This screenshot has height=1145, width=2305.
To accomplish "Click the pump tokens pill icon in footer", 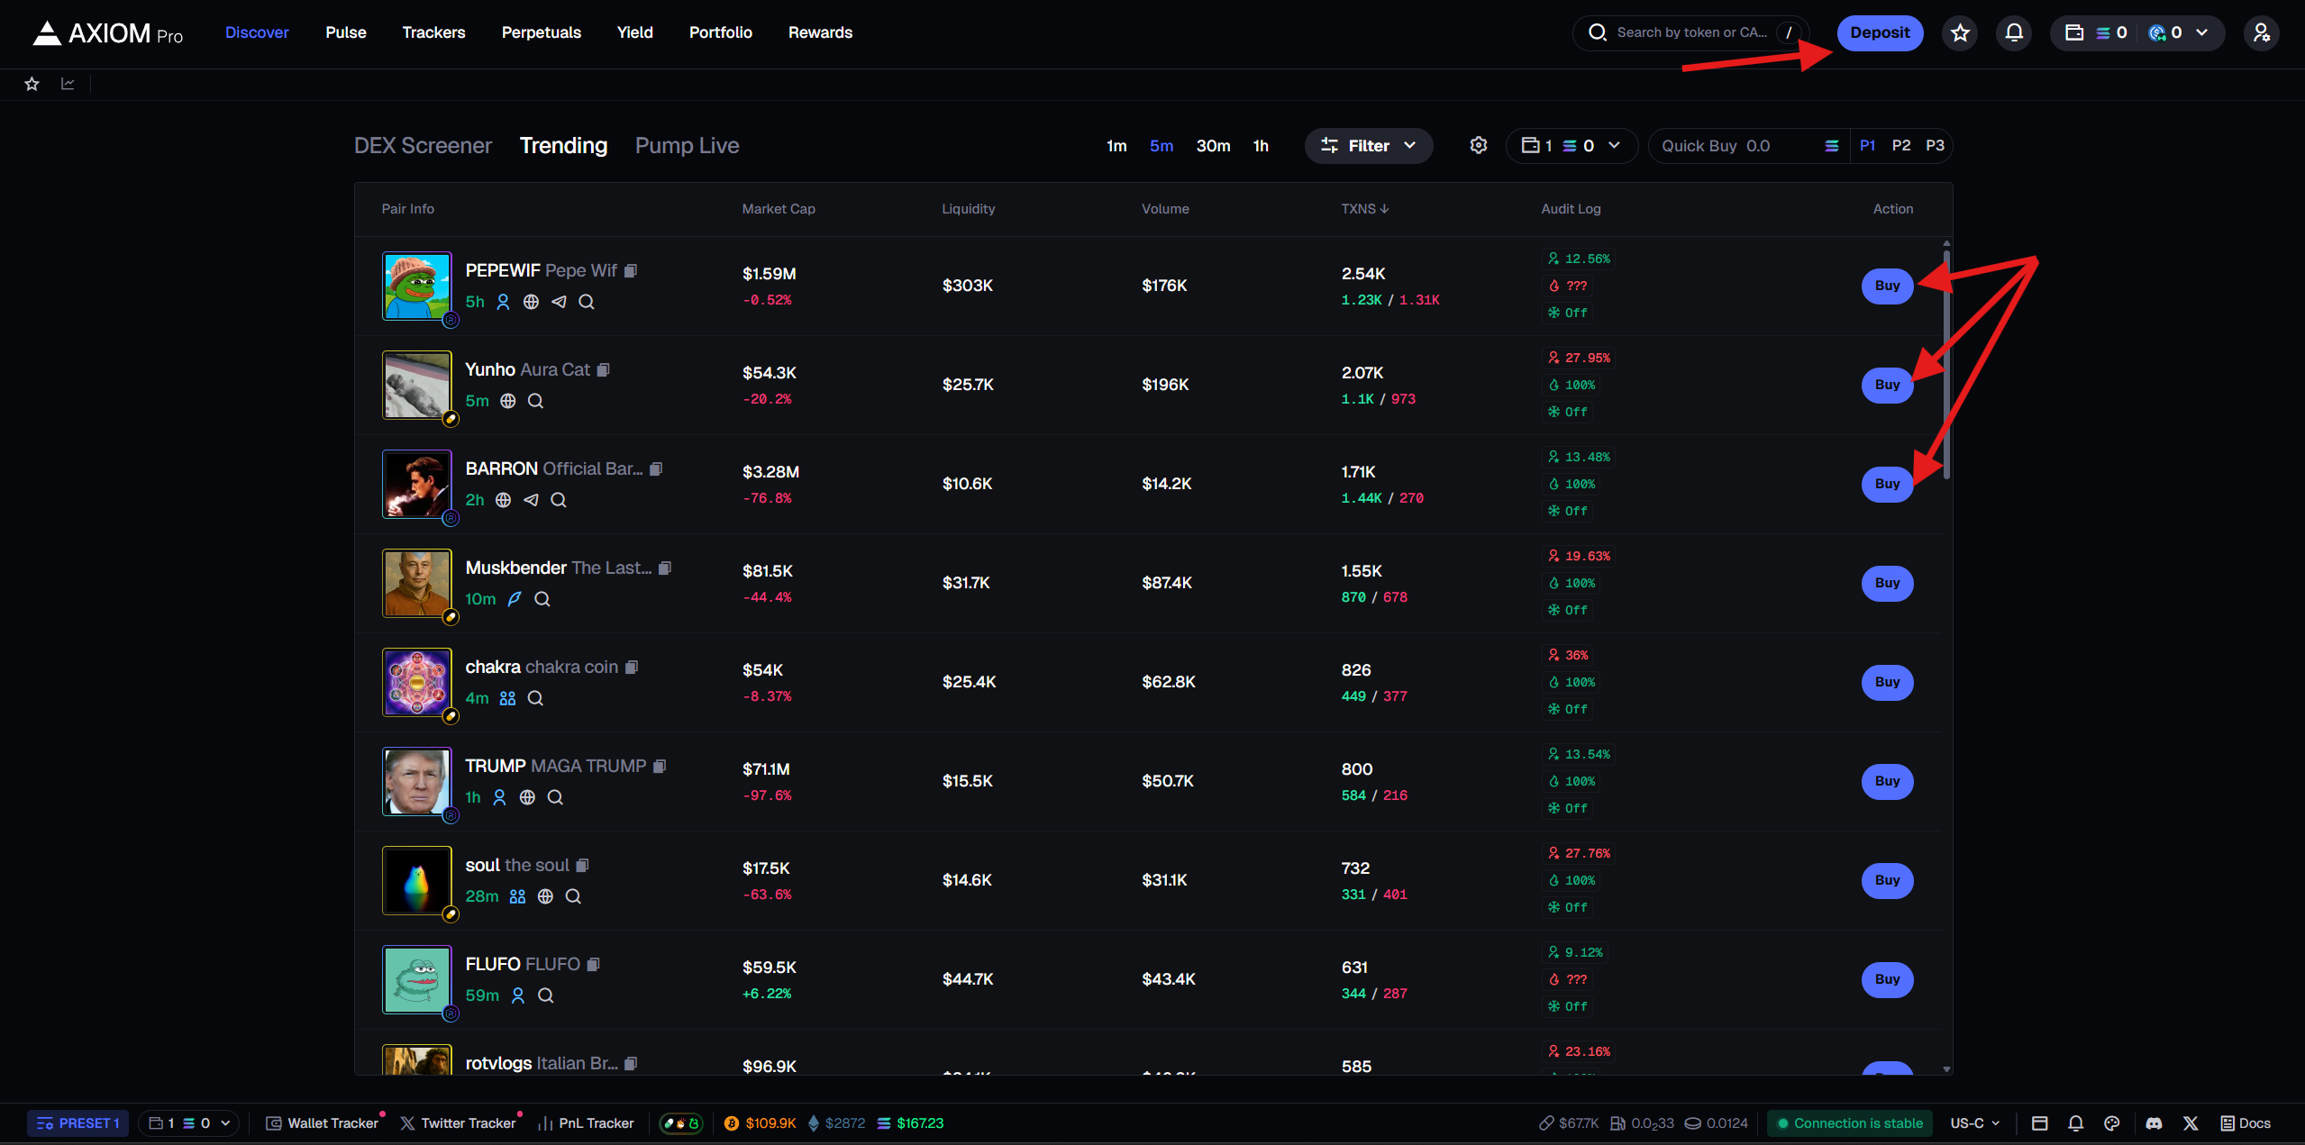I will [681, 1123].
